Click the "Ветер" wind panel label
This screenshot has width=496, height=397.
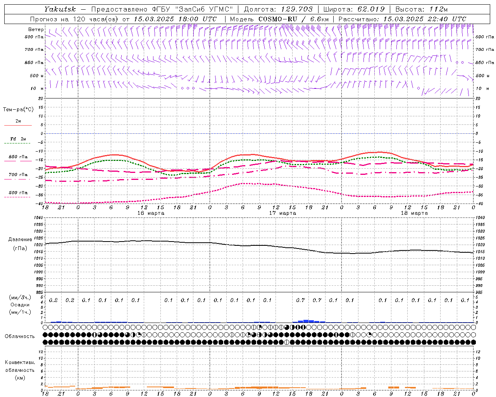(x=36, y=29)
